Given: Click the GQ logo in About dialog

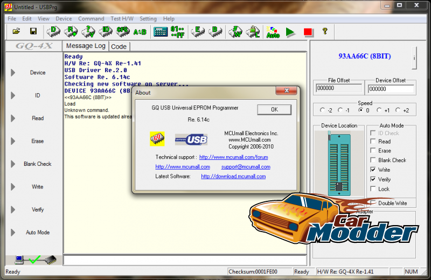Looking at the screenshot, I should tap(157, 138).
